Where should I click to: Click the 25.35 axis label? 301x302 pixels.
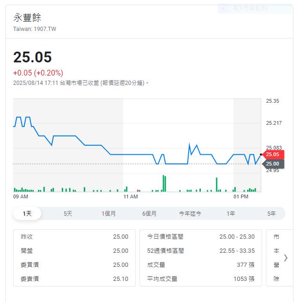[x=272, y=101]
